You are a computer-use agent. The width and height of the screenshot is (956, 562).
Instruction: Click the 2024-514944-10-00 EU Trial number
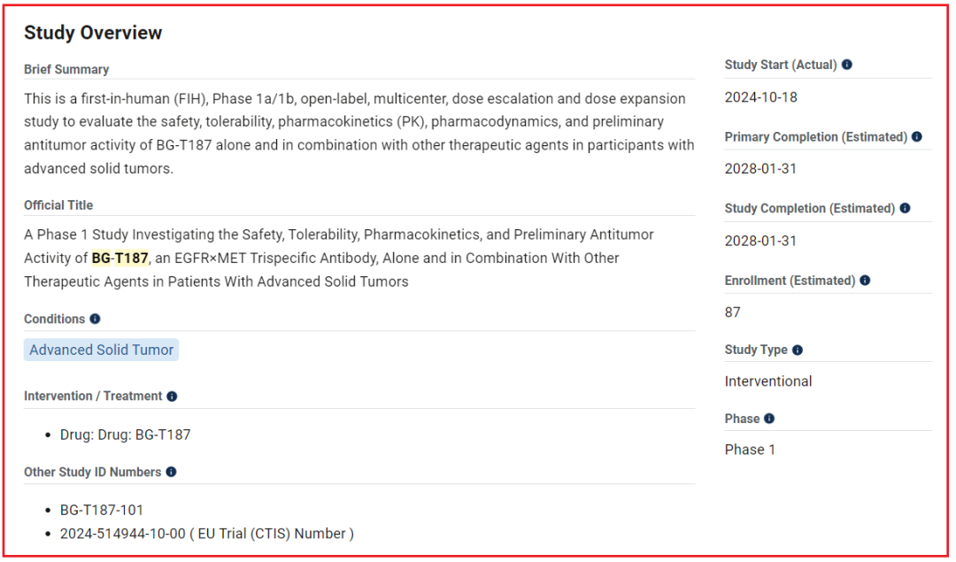tap(123, 533)
